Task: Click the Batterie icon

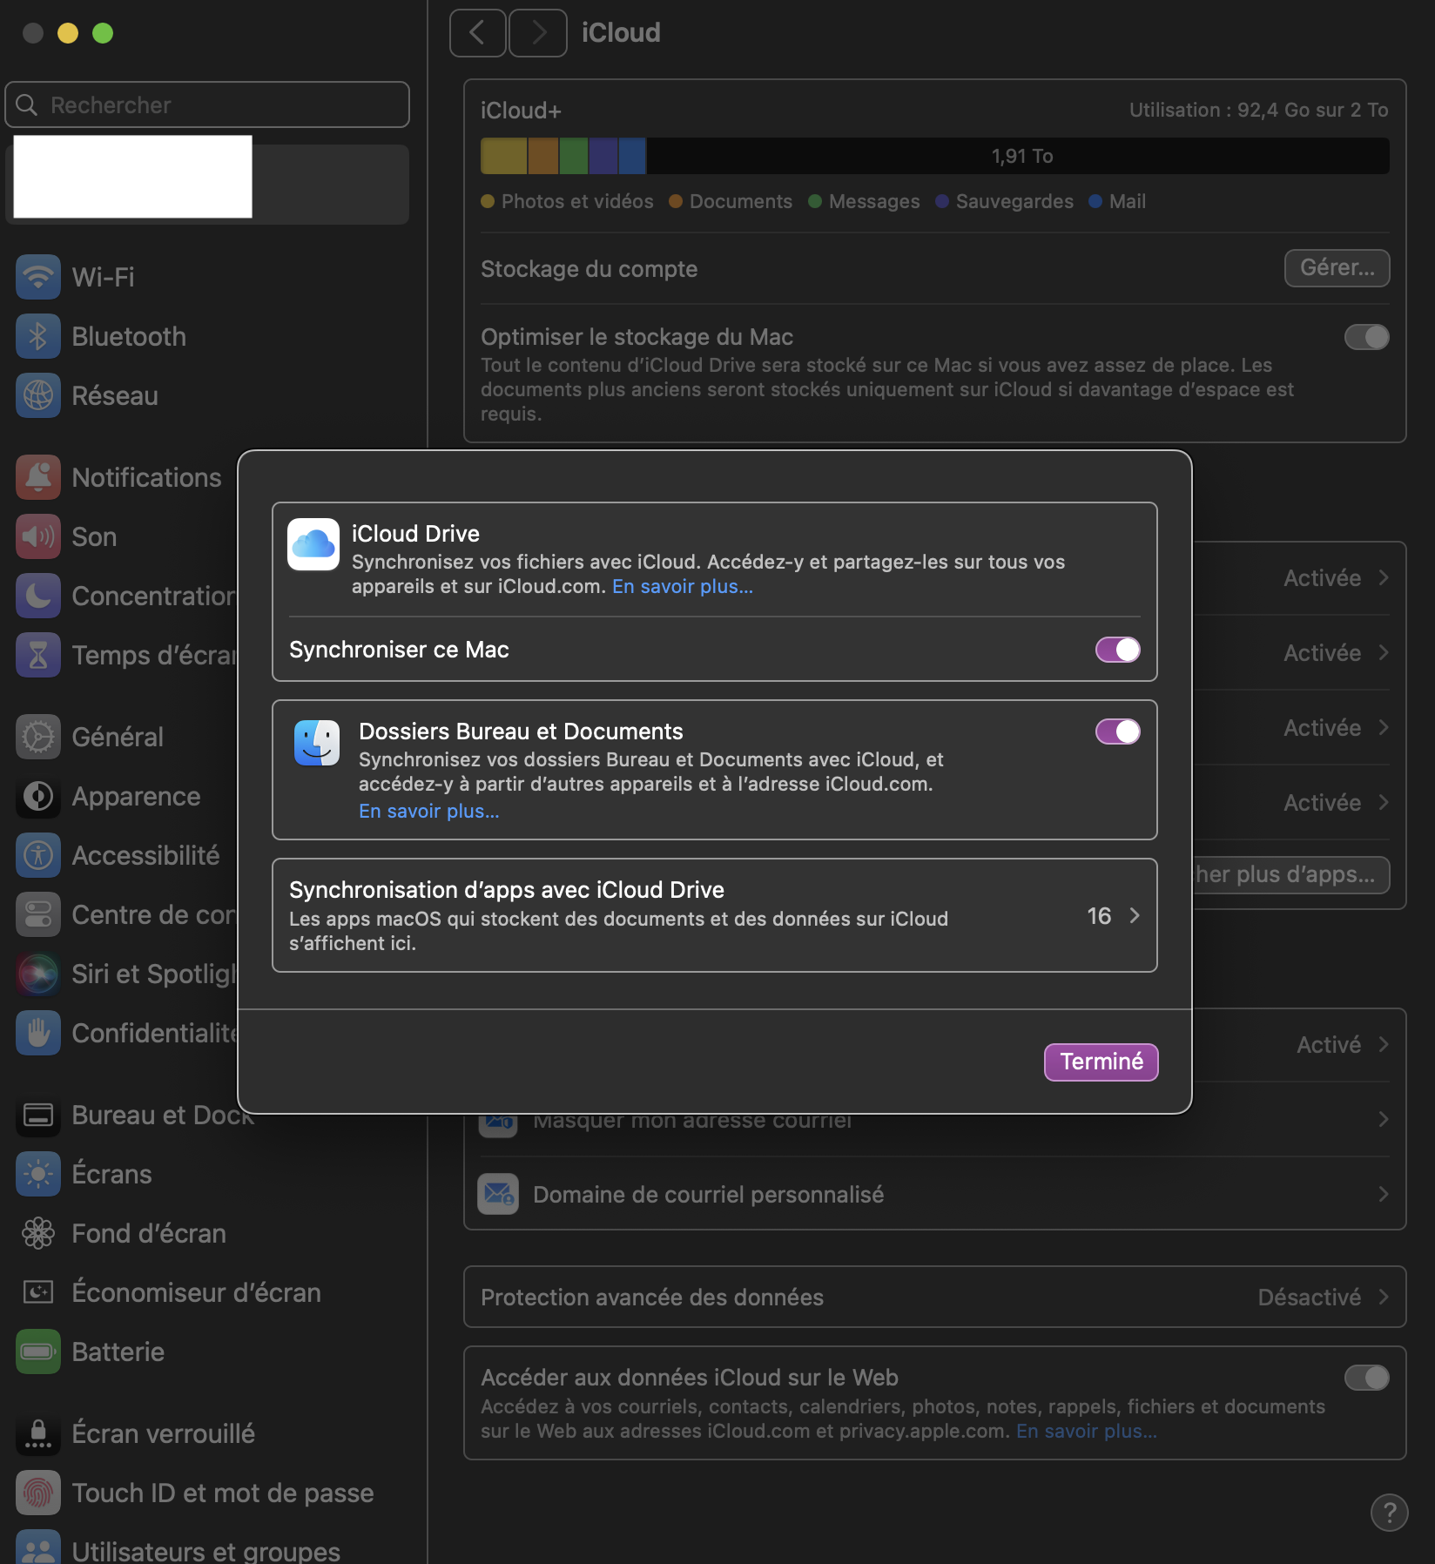Action: point(37,1352)
